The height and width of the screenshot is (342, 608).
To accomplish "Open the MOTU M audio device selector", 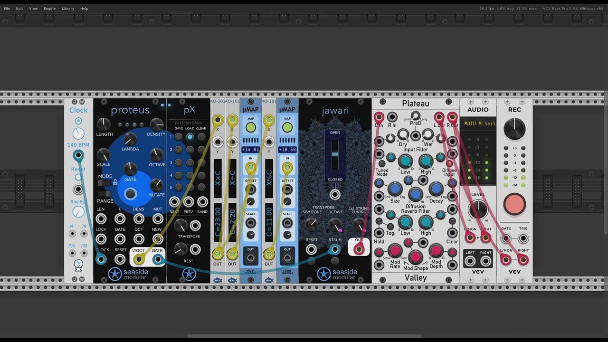I will 478,124.
